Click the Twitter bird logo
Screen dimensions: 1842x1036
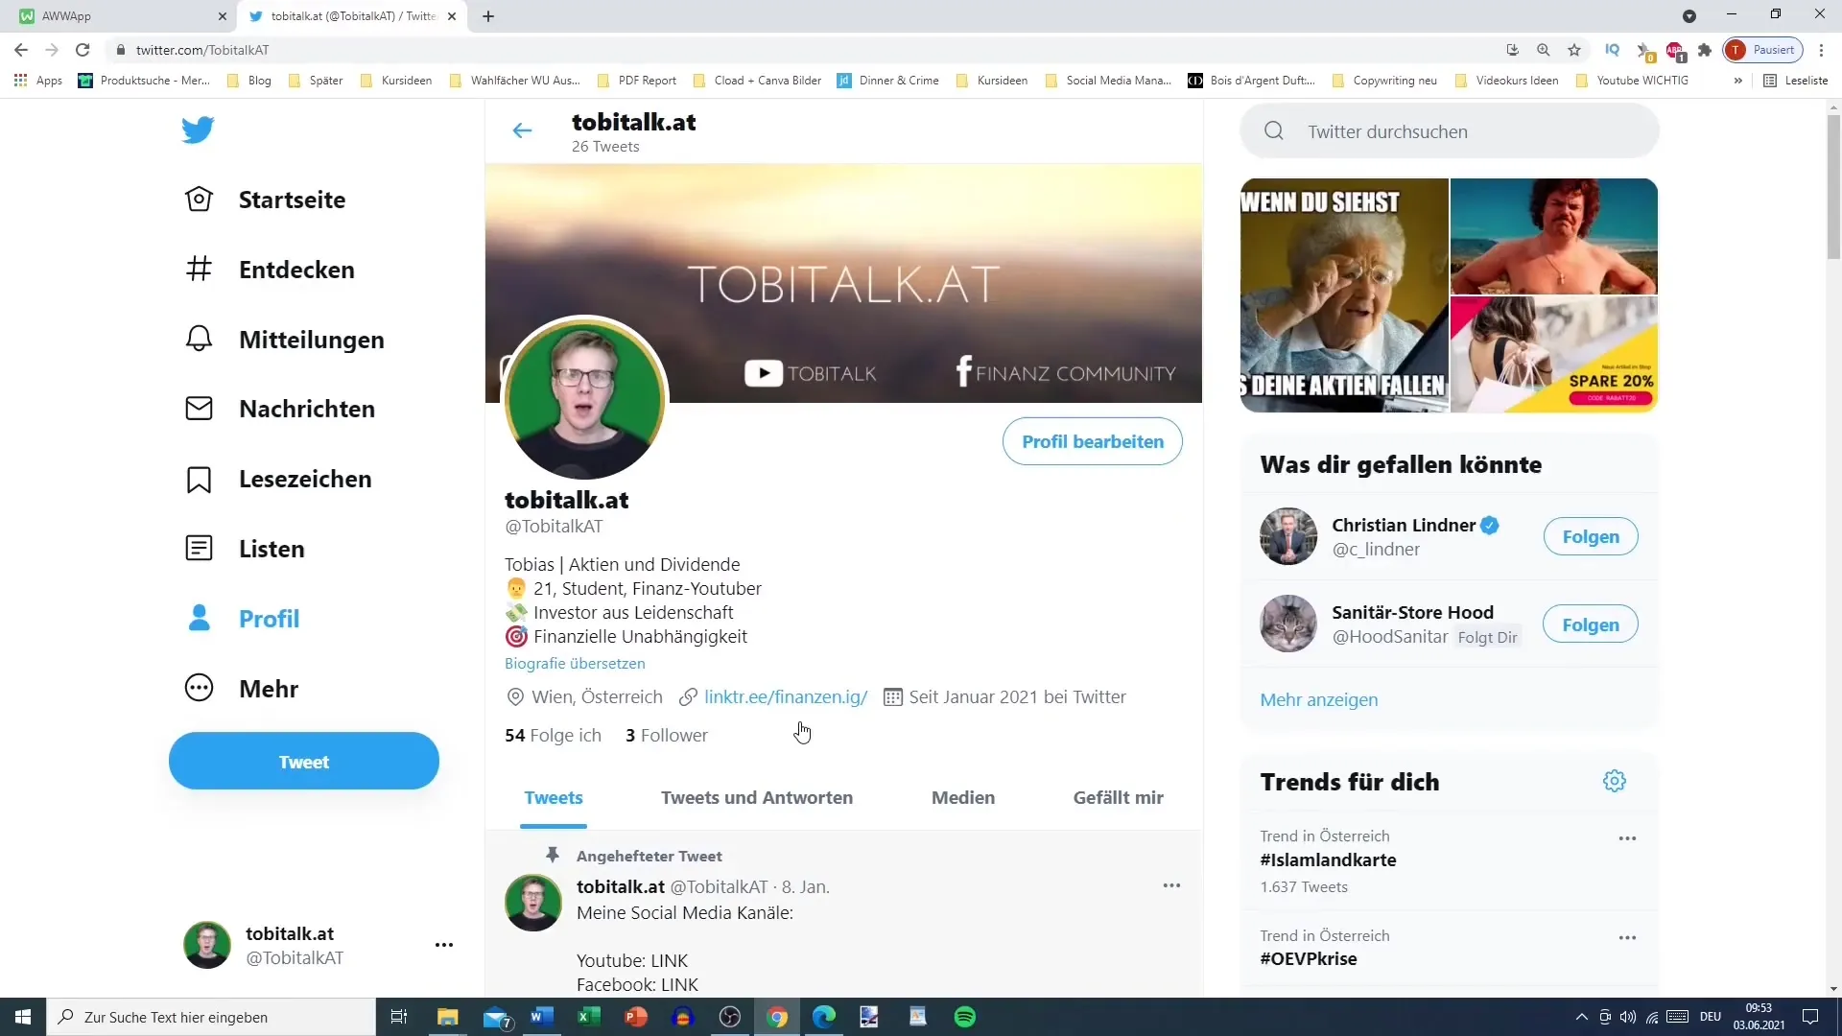198,129
